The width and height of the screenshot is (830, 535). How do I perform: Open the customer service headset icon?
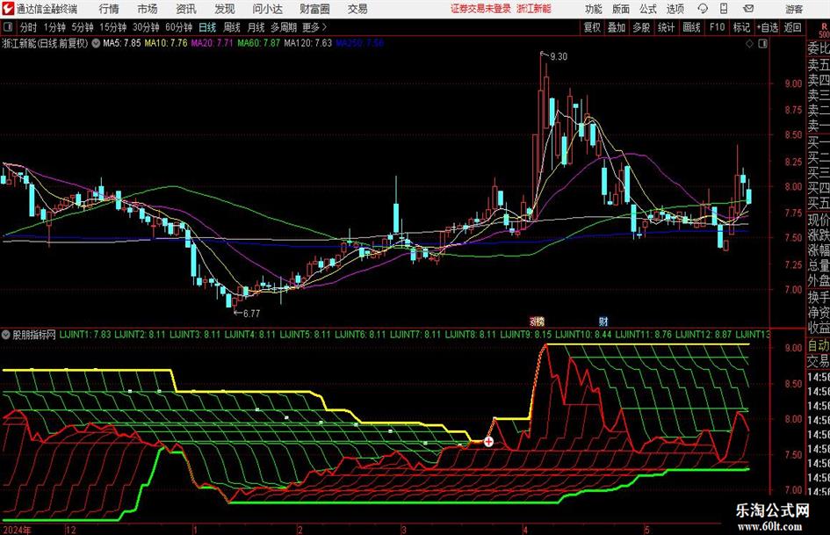[703, 9]
